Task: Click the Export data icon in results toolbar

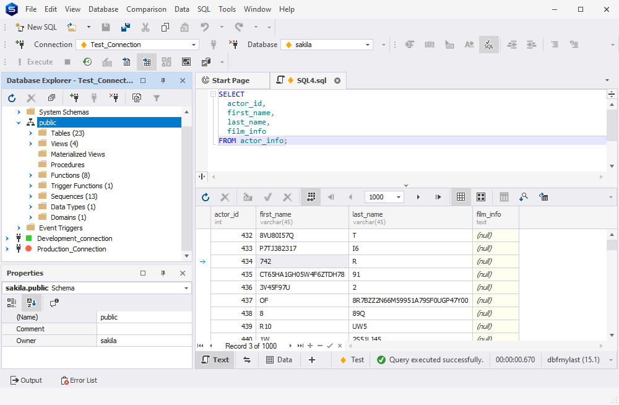Action: click(x=543, y=197)
